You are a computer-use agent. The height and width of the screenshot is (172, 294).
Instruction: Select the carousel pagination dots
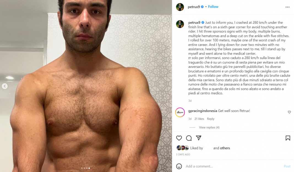(86, 168)
